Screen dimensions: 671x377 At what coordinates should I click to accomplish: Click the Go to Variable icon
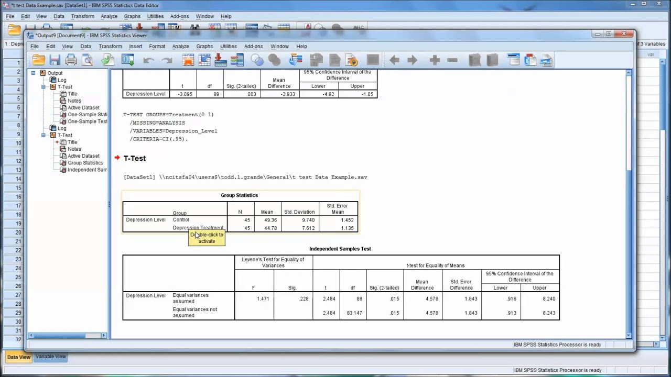pyautogui.click(x=221, y=60)
